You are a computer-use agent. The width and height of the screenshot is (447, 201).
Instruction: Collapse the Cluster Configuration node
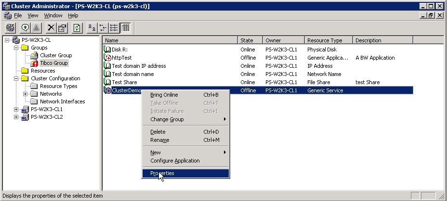click(16, 78)
